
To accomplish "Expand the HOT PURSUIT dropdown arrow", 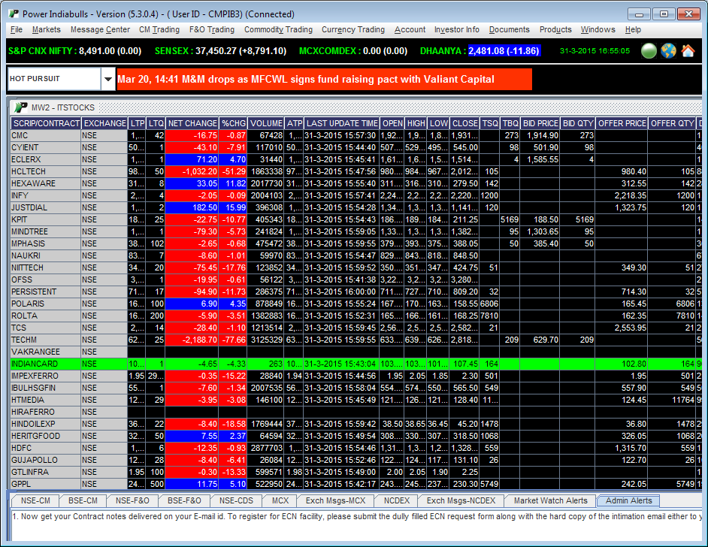I will click(107, 79).
